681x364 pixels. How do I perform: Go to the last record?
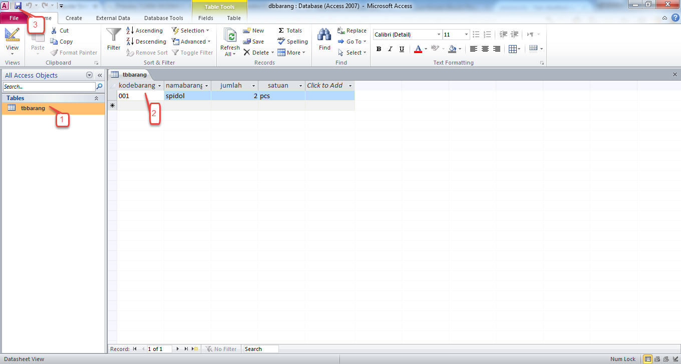point(186,349)
